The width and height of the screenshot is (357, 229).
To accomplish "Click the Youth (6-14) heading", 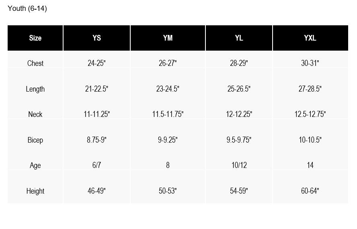I will pyautogui.click(x=27, y=8).
